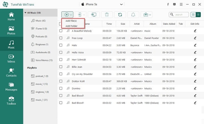Open Toolbox in sidebar
This screenshot has width=204, height=124.
[11, 101]
